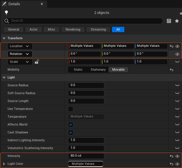This screenshot has height=168, width=182.
Task: Open the Rotation type dropdown
Action: (20, 54)
